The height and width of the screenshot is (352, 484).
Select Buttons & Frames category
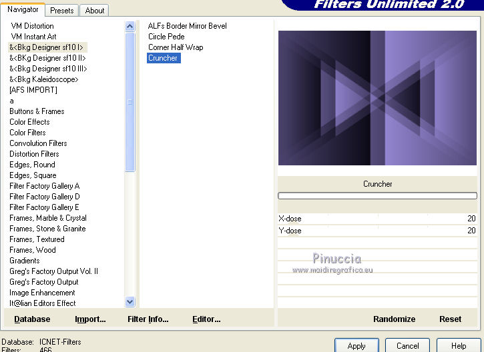point(37,111)
